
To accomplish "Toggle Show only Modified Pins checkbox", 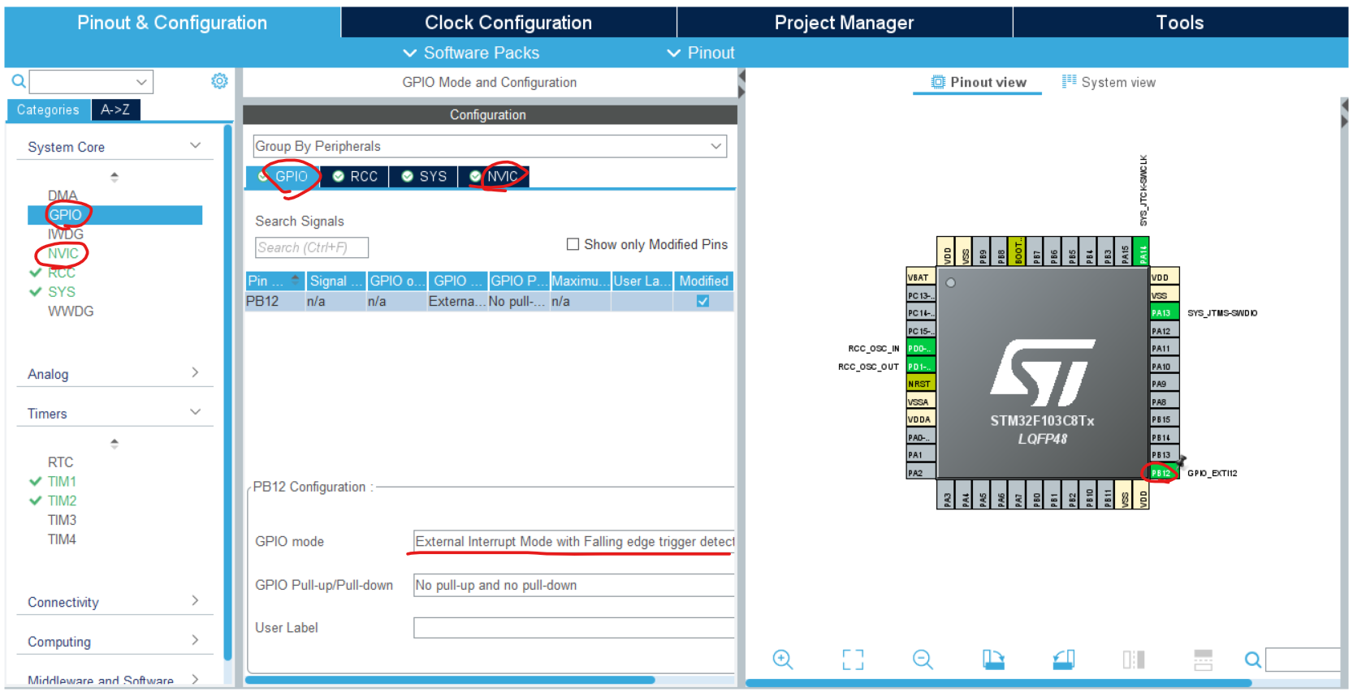I will (573, 244).
